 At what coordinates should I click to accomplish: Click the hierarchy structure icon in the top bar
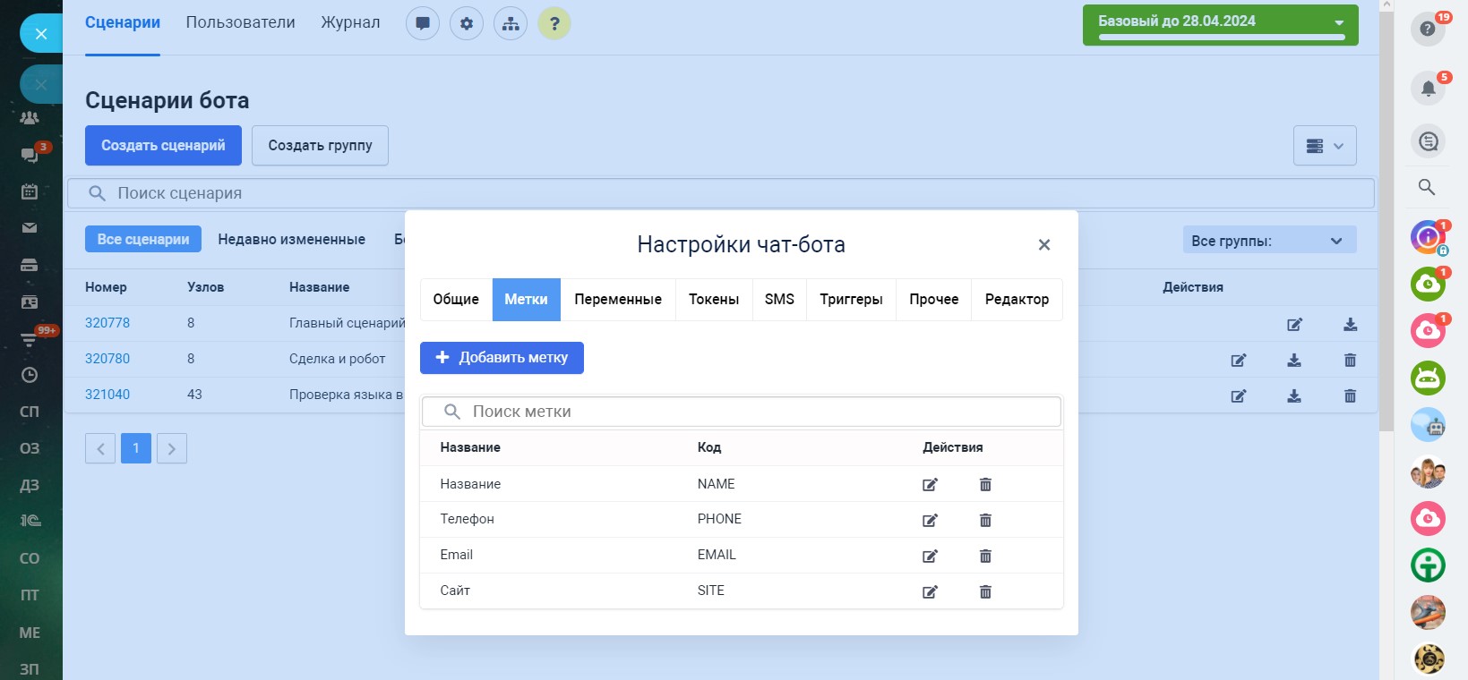[x=511, y=23]
